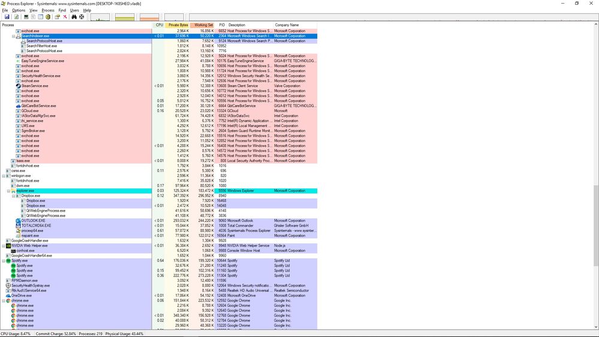Toggle the lower pane toolbar icon
This screenshot has height=337, width=599.
41,17
